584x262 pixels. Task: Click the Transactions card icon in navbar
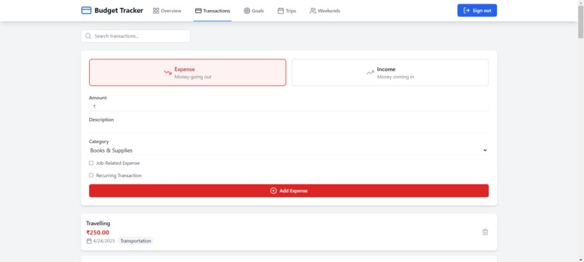(x=198, y=11)
